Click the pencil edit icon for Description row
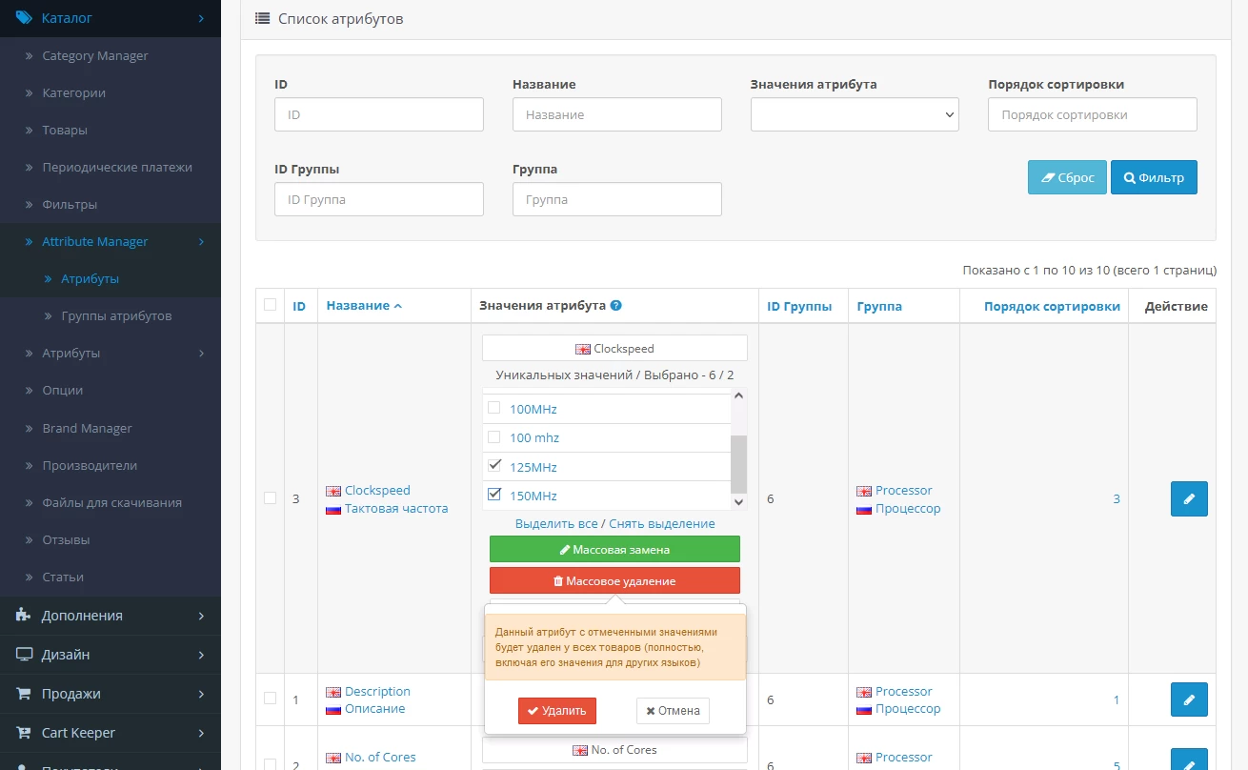 click(x=1188, y=699)
